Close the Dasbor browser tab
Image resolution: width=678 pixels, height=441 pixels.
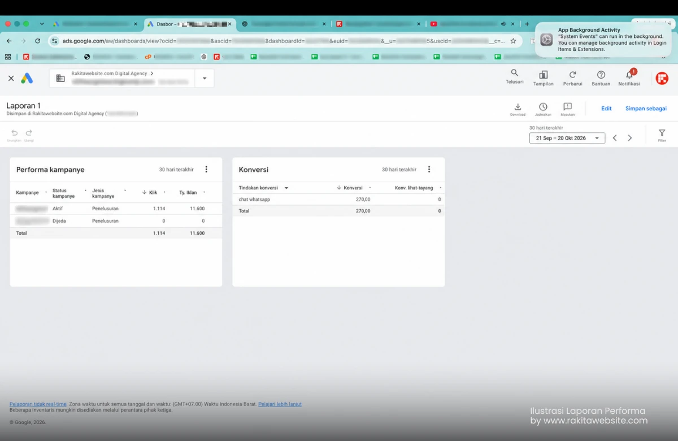[229, 24]
